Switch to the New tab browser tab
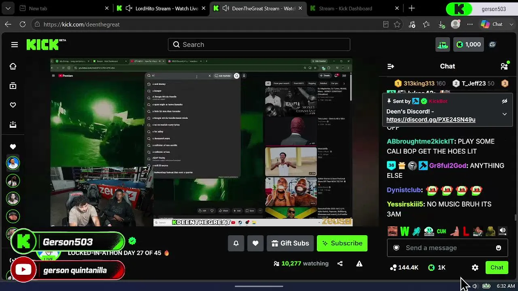 [x=64, y=8]
